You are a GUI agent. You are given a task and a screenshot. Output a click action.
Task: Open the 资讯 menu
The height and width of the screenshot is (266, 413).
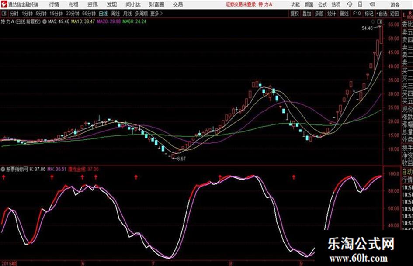click(92, 4)
